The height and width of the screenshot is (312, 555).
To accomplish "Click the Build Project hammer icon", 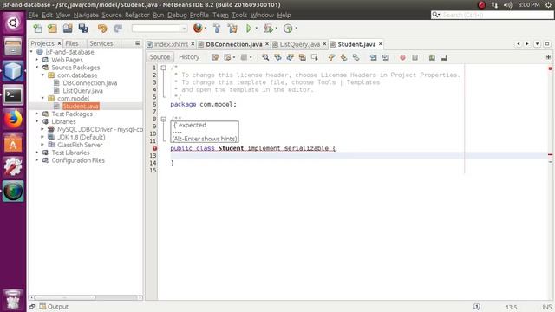I will (217, 29).
